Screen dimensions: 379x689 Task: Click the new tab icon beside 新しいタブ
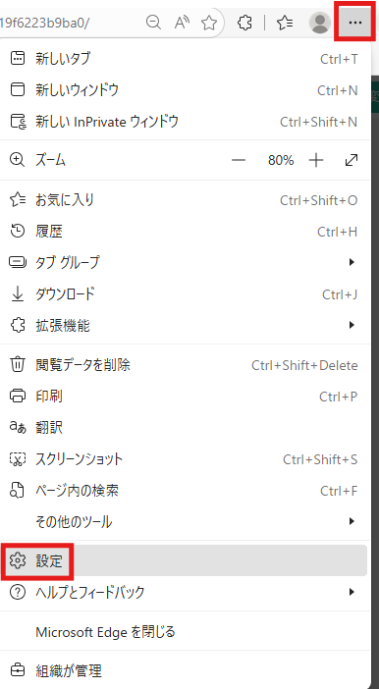18,59
